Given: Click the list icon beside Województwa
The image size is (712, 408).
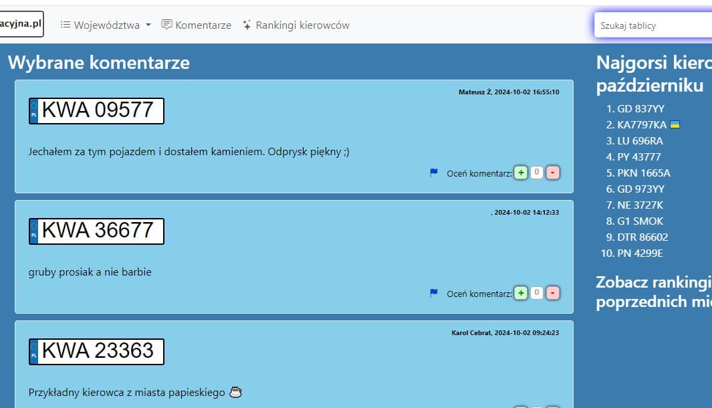Looking at the screenshot, I should [x=66, y=25].
